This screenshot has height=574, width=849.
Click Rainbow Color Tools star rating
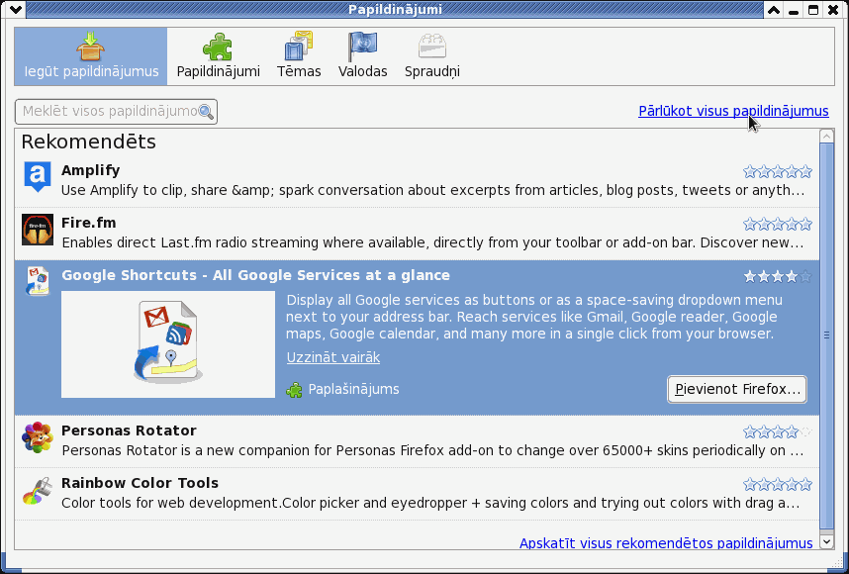tap(778, 484)
